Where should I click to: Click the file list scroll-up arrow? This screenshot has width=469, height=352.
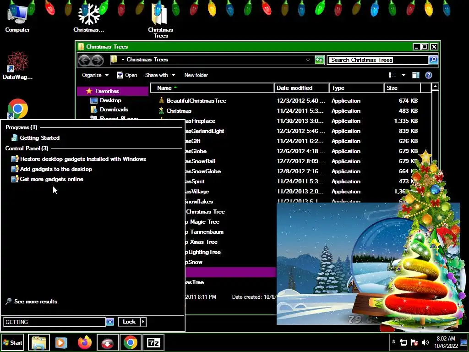(435, 87)
